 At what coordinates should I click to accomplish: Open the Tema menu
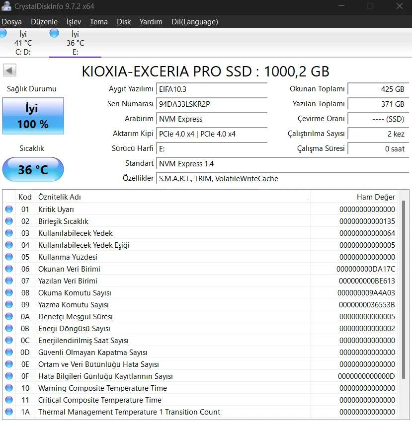(98, 22)
